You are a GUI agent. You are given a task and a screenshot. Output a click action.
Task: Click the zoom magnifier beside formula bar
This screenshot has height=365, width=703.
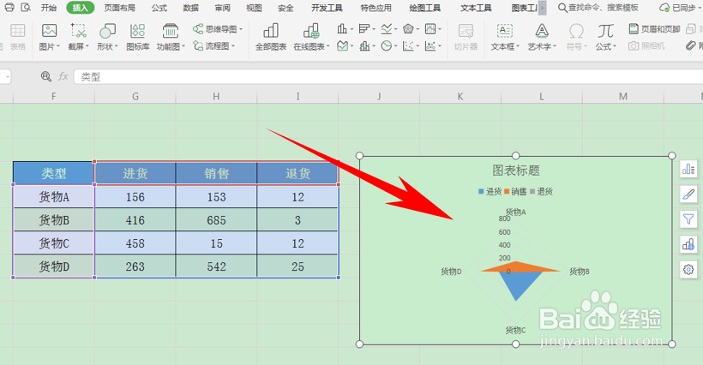pyautogui.click(x=45, y=76)
